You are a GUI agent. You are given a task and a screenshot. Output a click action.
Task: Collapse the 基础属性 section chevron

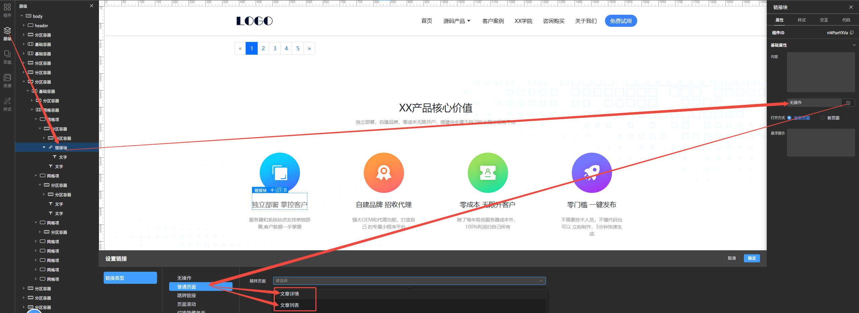[x=854, y=45]
